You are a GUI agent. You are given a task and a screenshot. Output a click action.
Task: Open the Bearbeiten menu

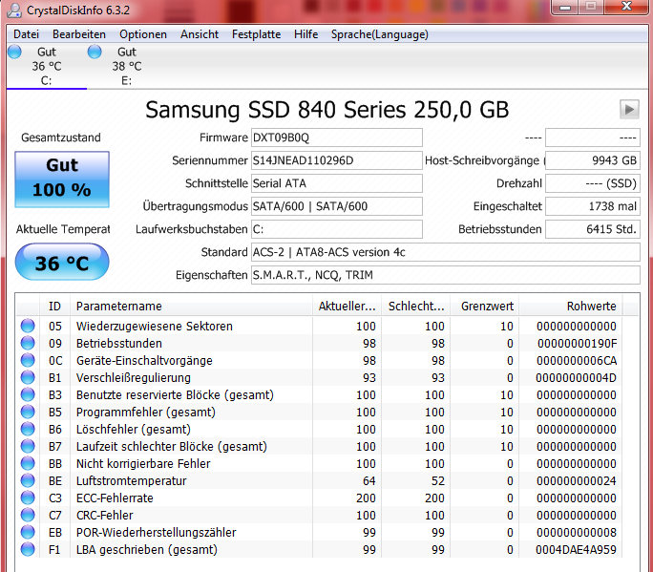tap(79, 34)
